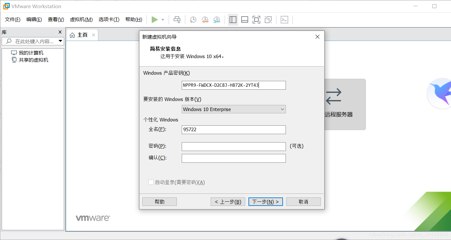Click the connect to remote server tile

click(x=345, y=104)
